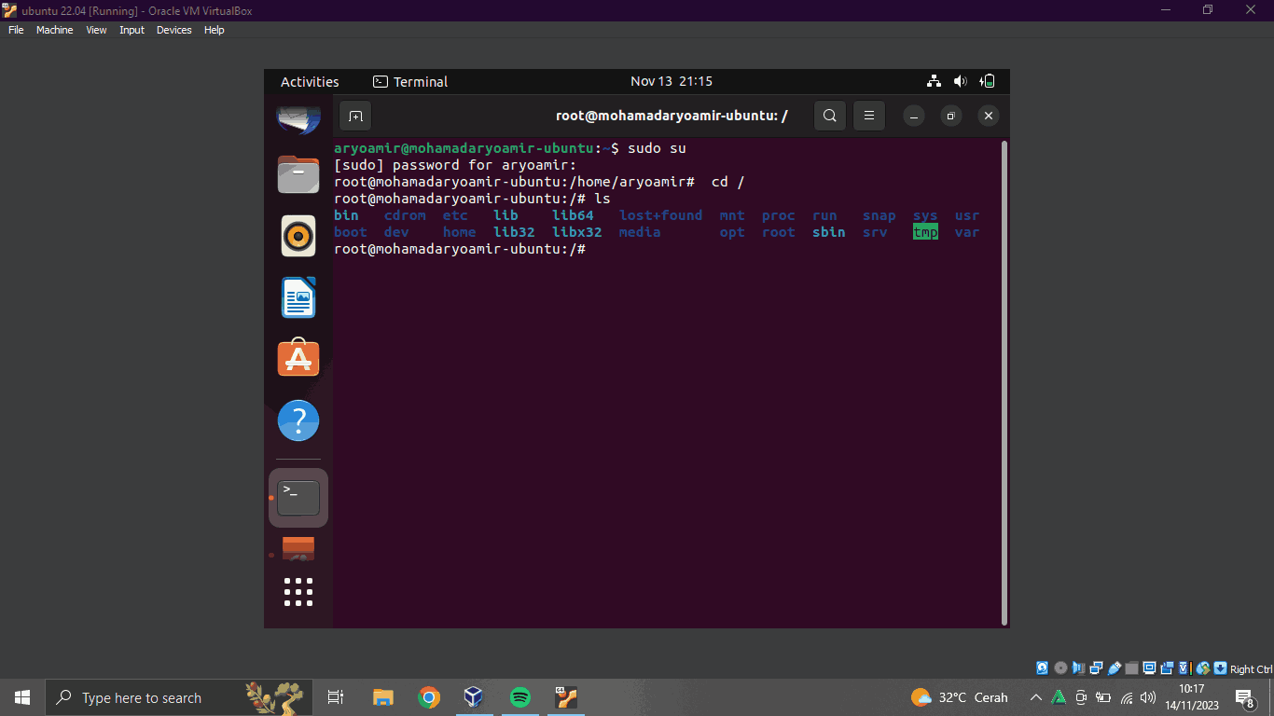Click the shared folders icon in VirtualBox status bar

click(x=1131, y=668)
